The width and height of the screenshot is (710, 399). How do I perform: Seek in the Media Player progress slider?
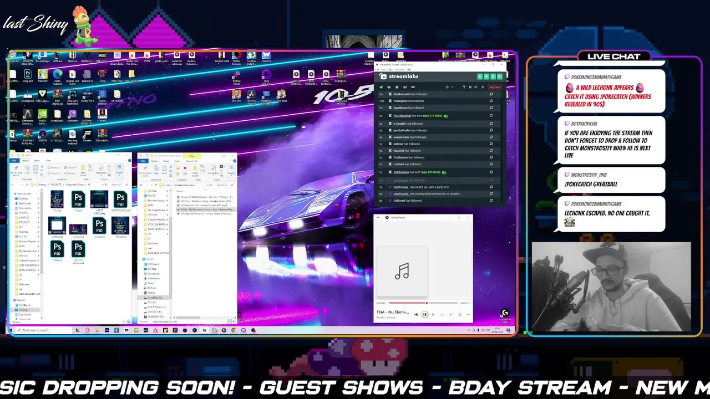(423, 303)
